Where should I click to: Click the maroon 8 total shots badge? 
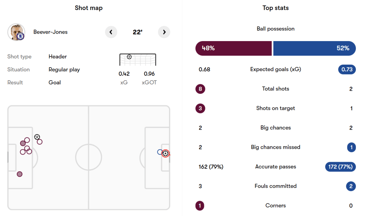pyautogui.click(x=200, y=89)
